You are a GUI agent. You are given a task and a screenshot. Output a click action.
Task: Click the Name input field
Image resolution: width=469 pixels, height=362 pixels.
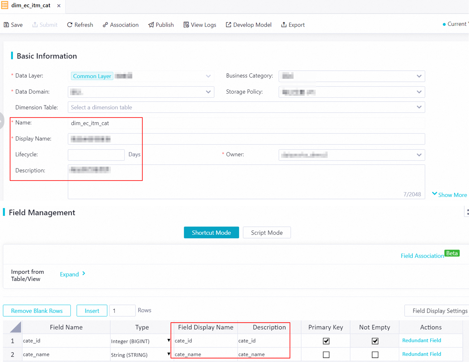246,123
